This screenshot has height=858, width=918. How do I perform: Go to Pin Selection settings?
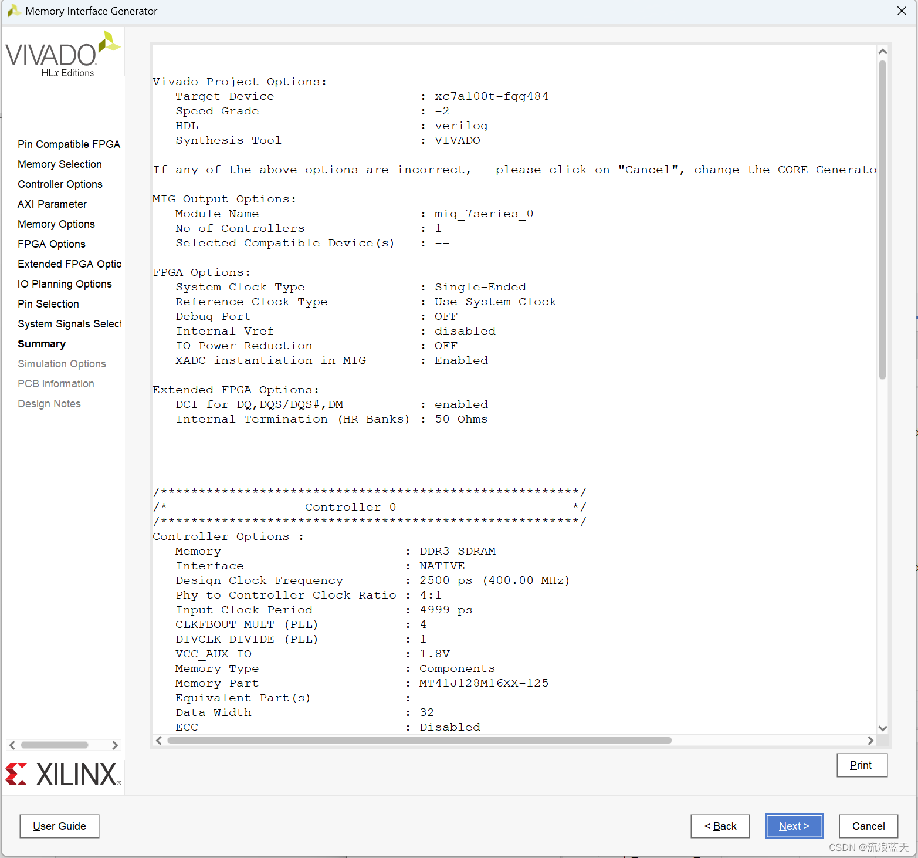tap(48, 303)
